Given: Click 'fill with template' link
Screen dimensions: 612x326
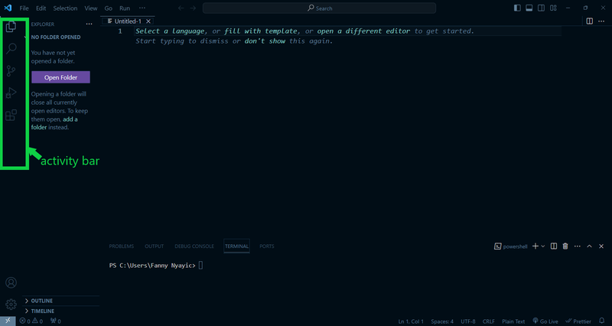Looking at the screenshot, I should pyautogui.click(x=261, y=31).
